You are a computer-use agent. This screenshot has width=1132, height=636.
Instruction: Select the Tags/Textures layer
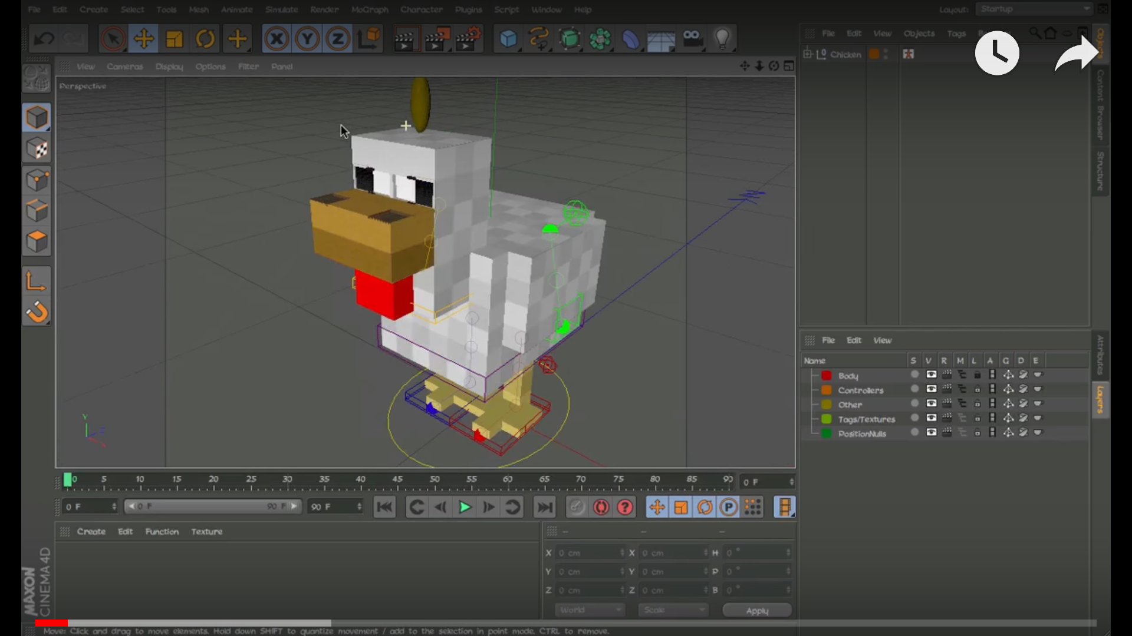pos(866,419)
